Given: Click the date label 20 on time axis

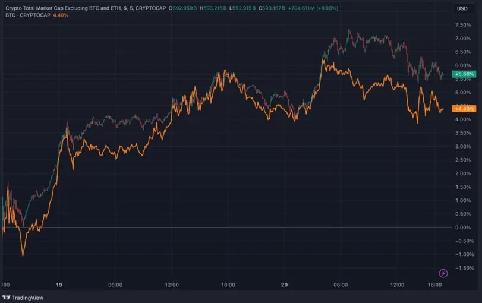Looking at the screenshot, I should (x=285, y=285).
